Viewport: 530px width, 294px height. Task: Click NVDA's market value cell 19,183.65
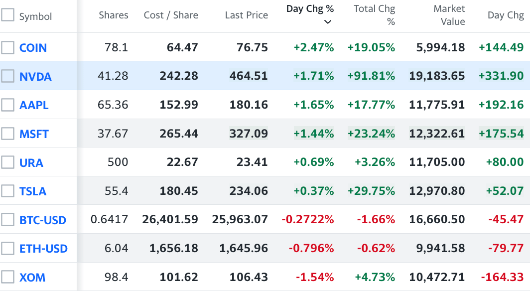(437, 76)
